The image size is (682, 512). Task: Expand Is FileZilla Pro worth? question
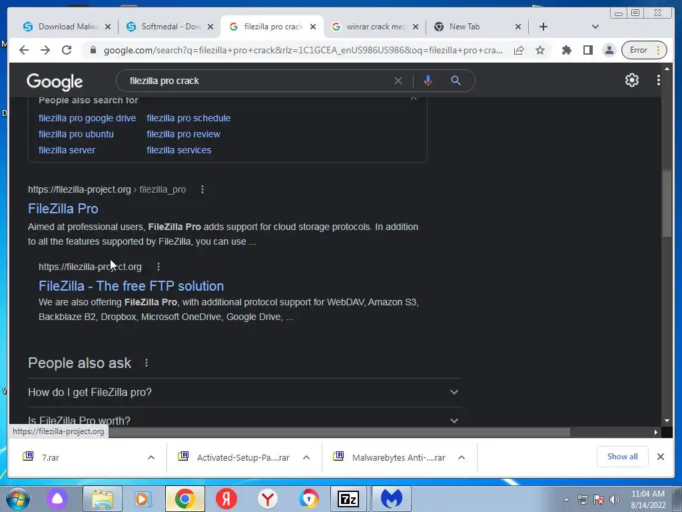245,421
